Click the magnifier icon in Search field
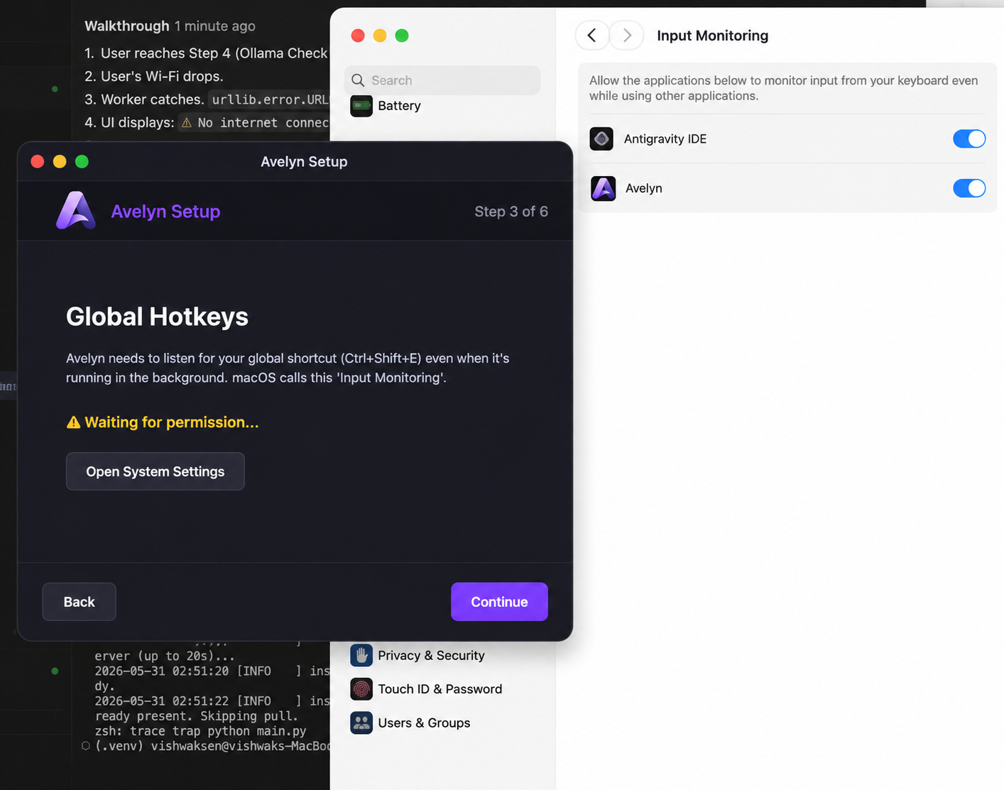The image size is (1004, 790). pos(358,80)
